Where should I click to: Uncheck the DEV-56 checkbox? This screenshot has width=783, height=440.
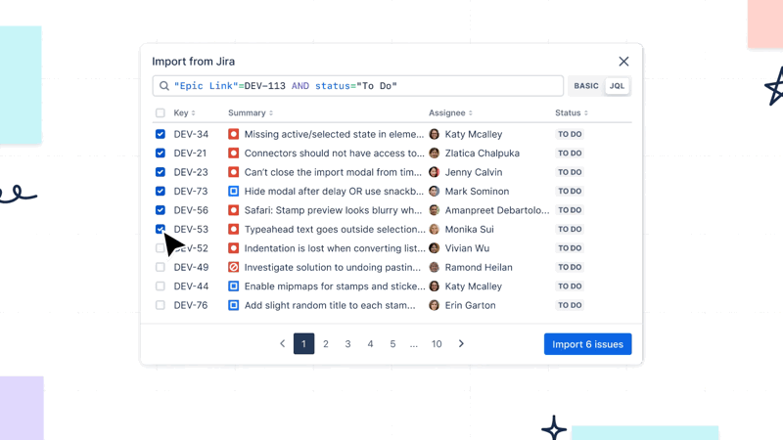(x=160, y=210)
